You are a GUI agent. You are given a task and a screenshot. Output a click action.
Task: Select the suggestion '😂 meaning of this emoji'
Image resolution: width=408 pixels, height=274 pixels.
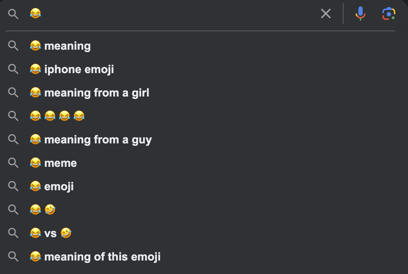click(95, 257)
